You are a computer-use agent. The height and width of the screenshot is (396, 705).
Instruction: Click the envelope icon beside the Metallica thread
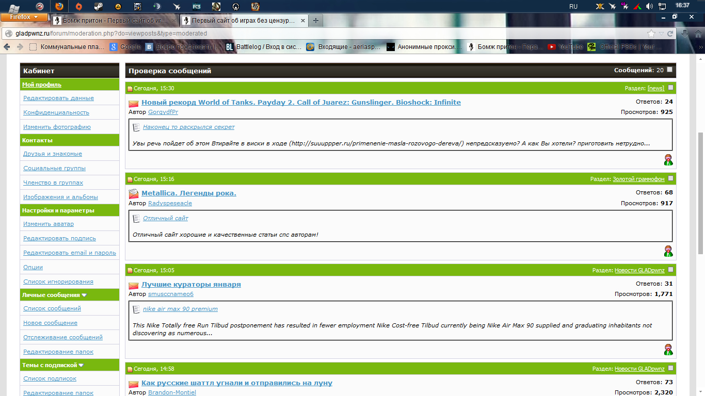133,194
